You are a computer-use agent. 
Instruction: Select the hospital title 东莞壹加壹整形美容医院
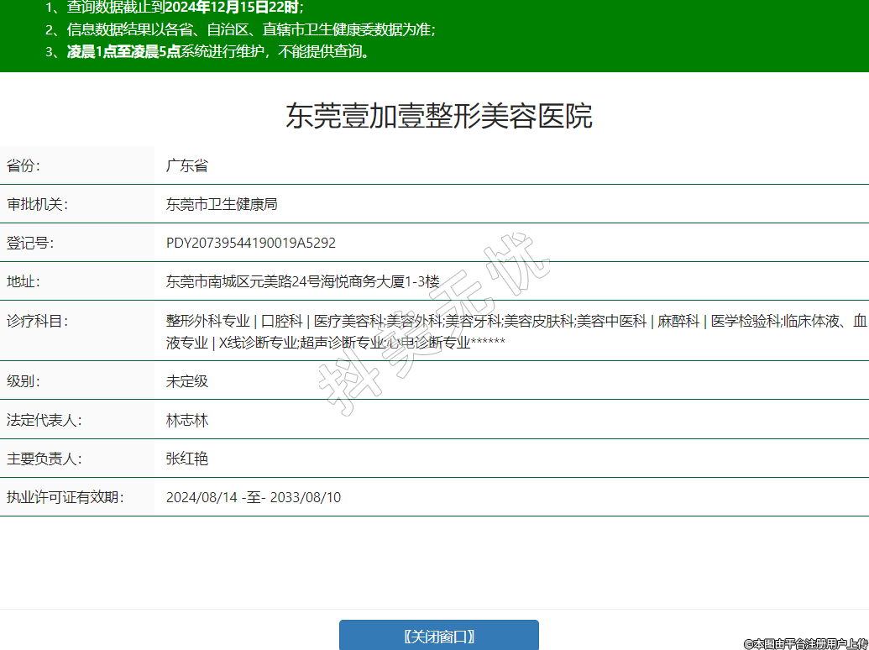tap(438, 116)
